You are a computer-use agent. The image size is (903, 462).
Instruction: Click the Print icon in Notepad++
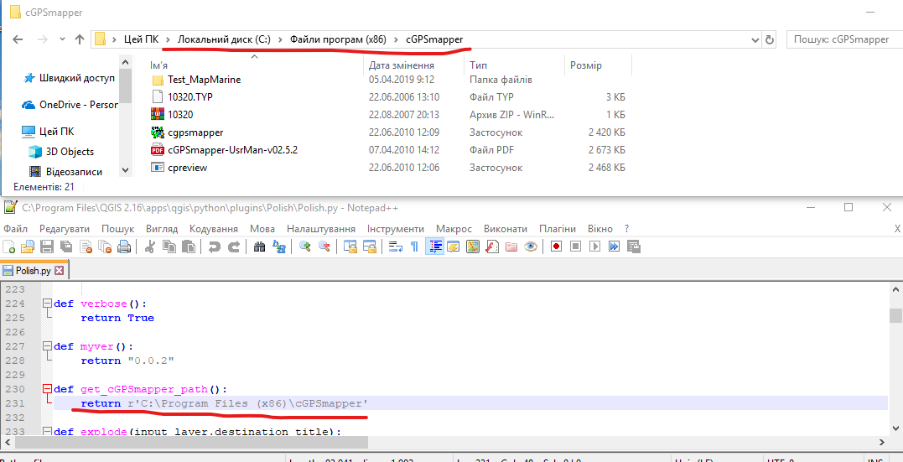[x=124, y=247]
